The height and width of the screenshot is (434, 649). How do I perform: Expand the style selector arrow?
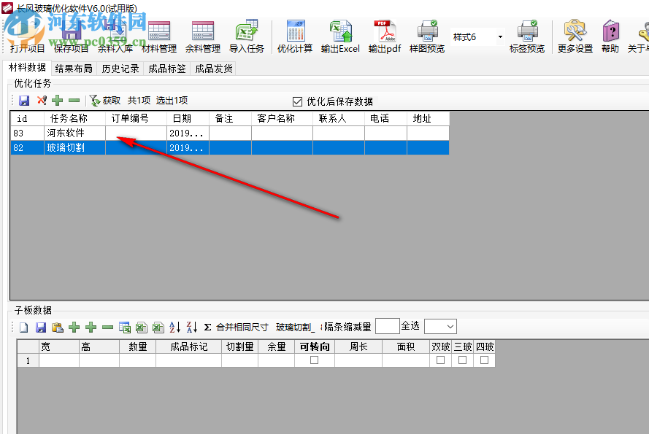(501, 35)
